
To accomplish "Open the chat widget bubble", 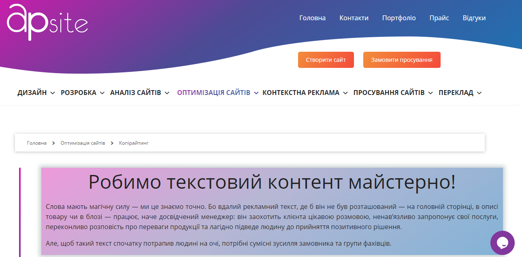I will (x=503, y=243).
